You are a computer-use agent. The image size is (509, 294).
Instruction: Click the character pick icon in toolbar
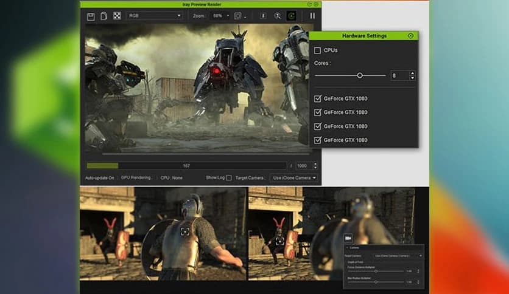[x=278, y=16]
